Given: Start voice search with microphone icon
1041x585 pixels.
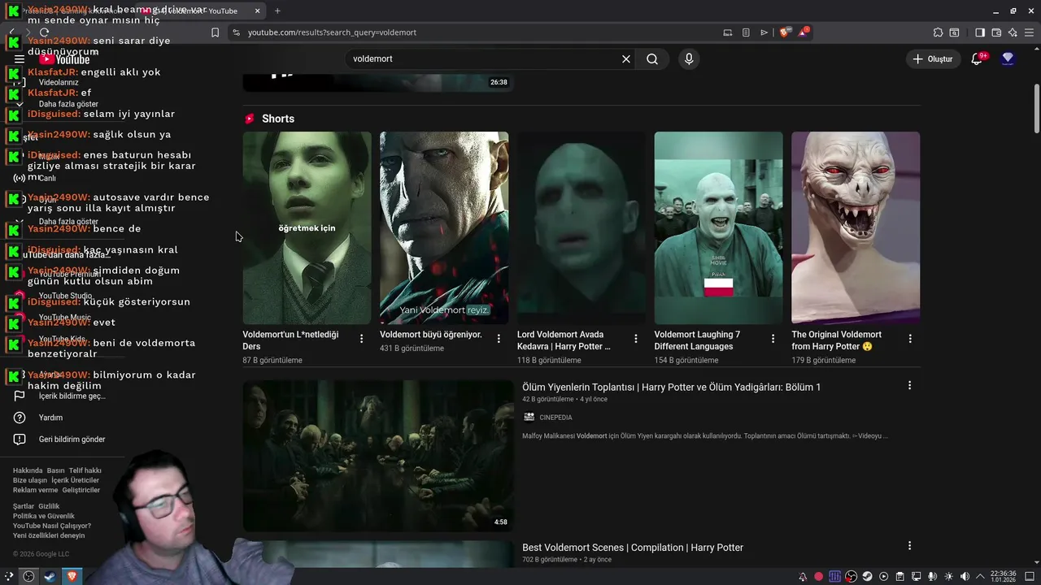Looking at the screenshot, I should 689,58.
